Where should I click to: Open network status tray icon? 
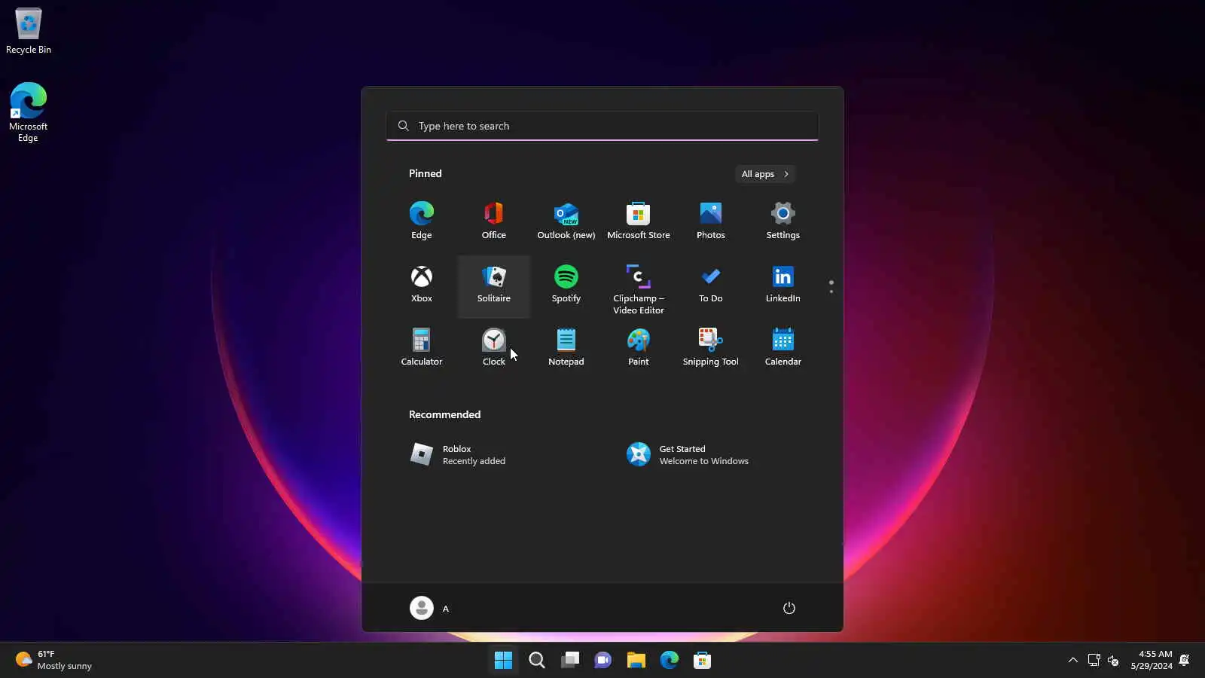(1094, 661)
